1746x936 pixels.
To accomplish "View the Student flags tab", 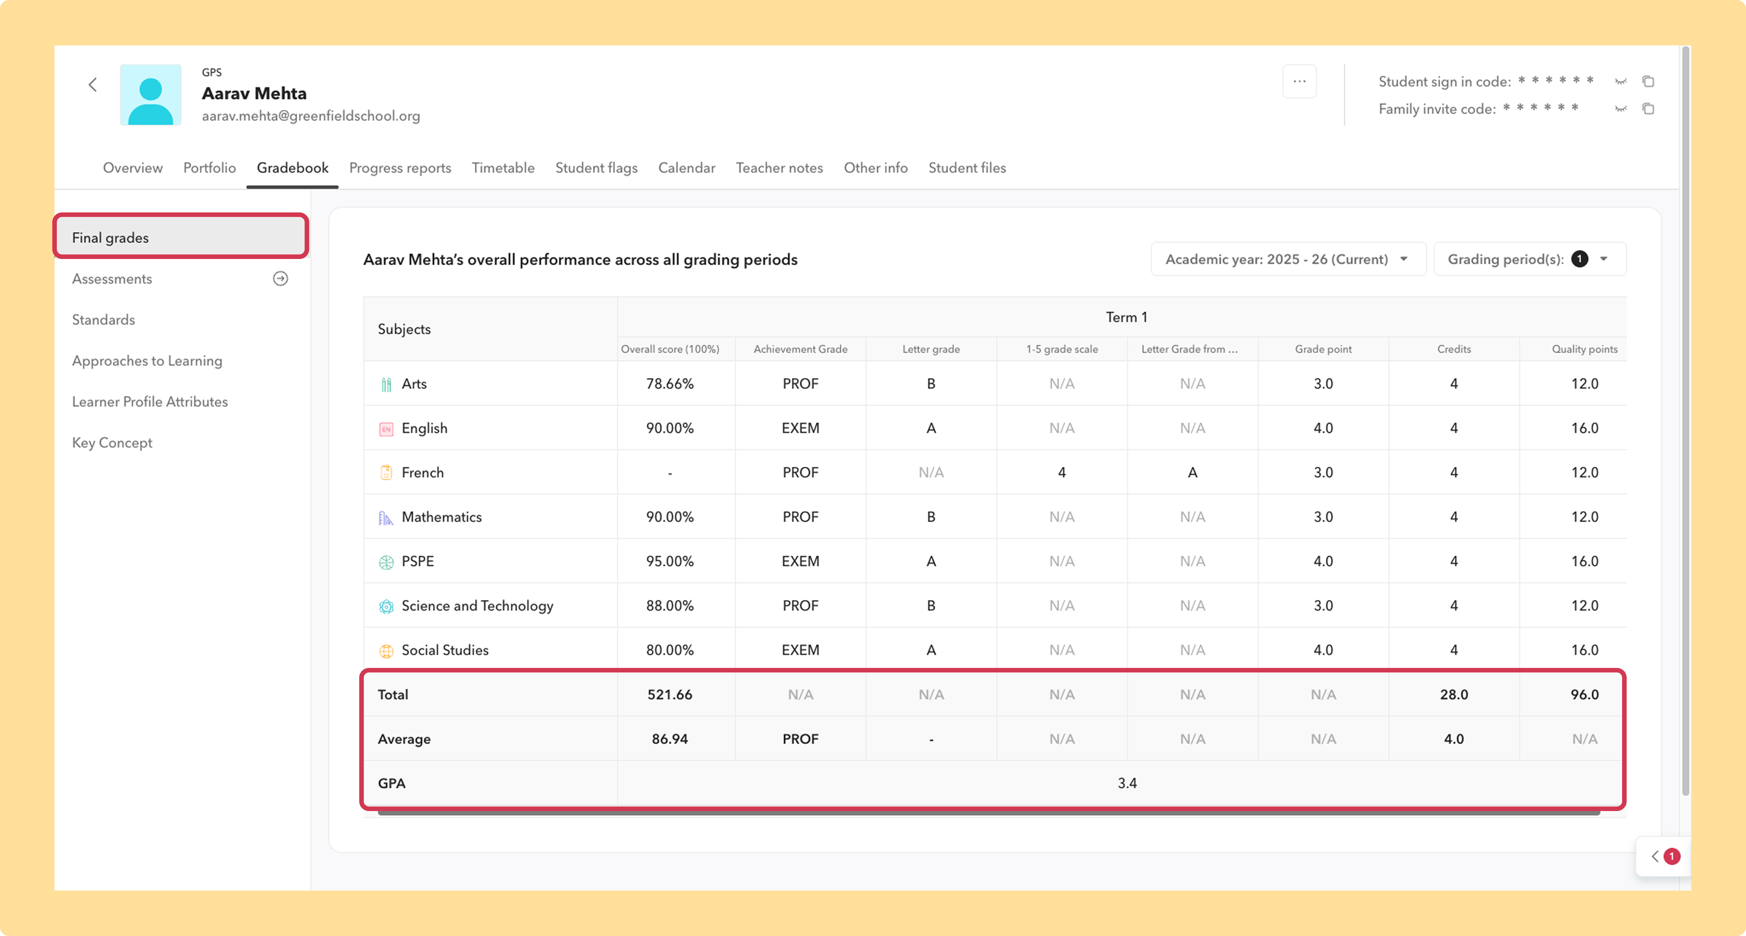I will 596,168.
